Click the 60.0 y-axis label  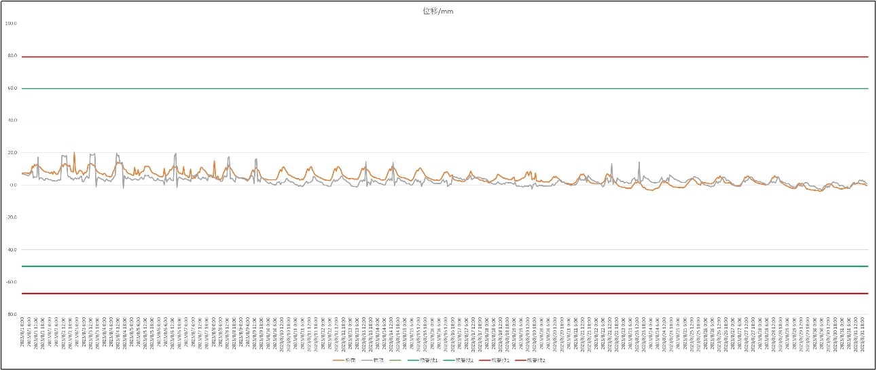tap(11, 88)
